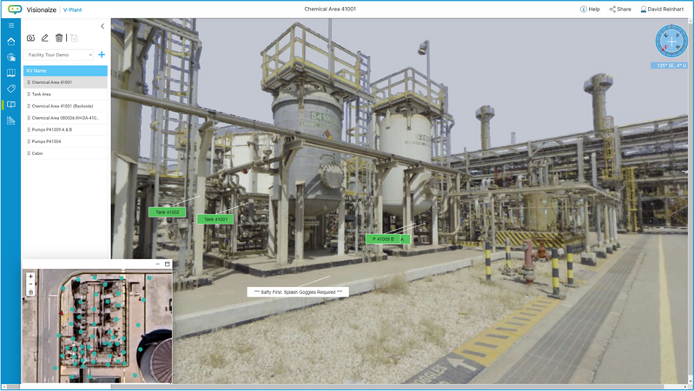Go to Home in left sidebar
This screenshot has height=391, width=694.
[x=10, y=41]
